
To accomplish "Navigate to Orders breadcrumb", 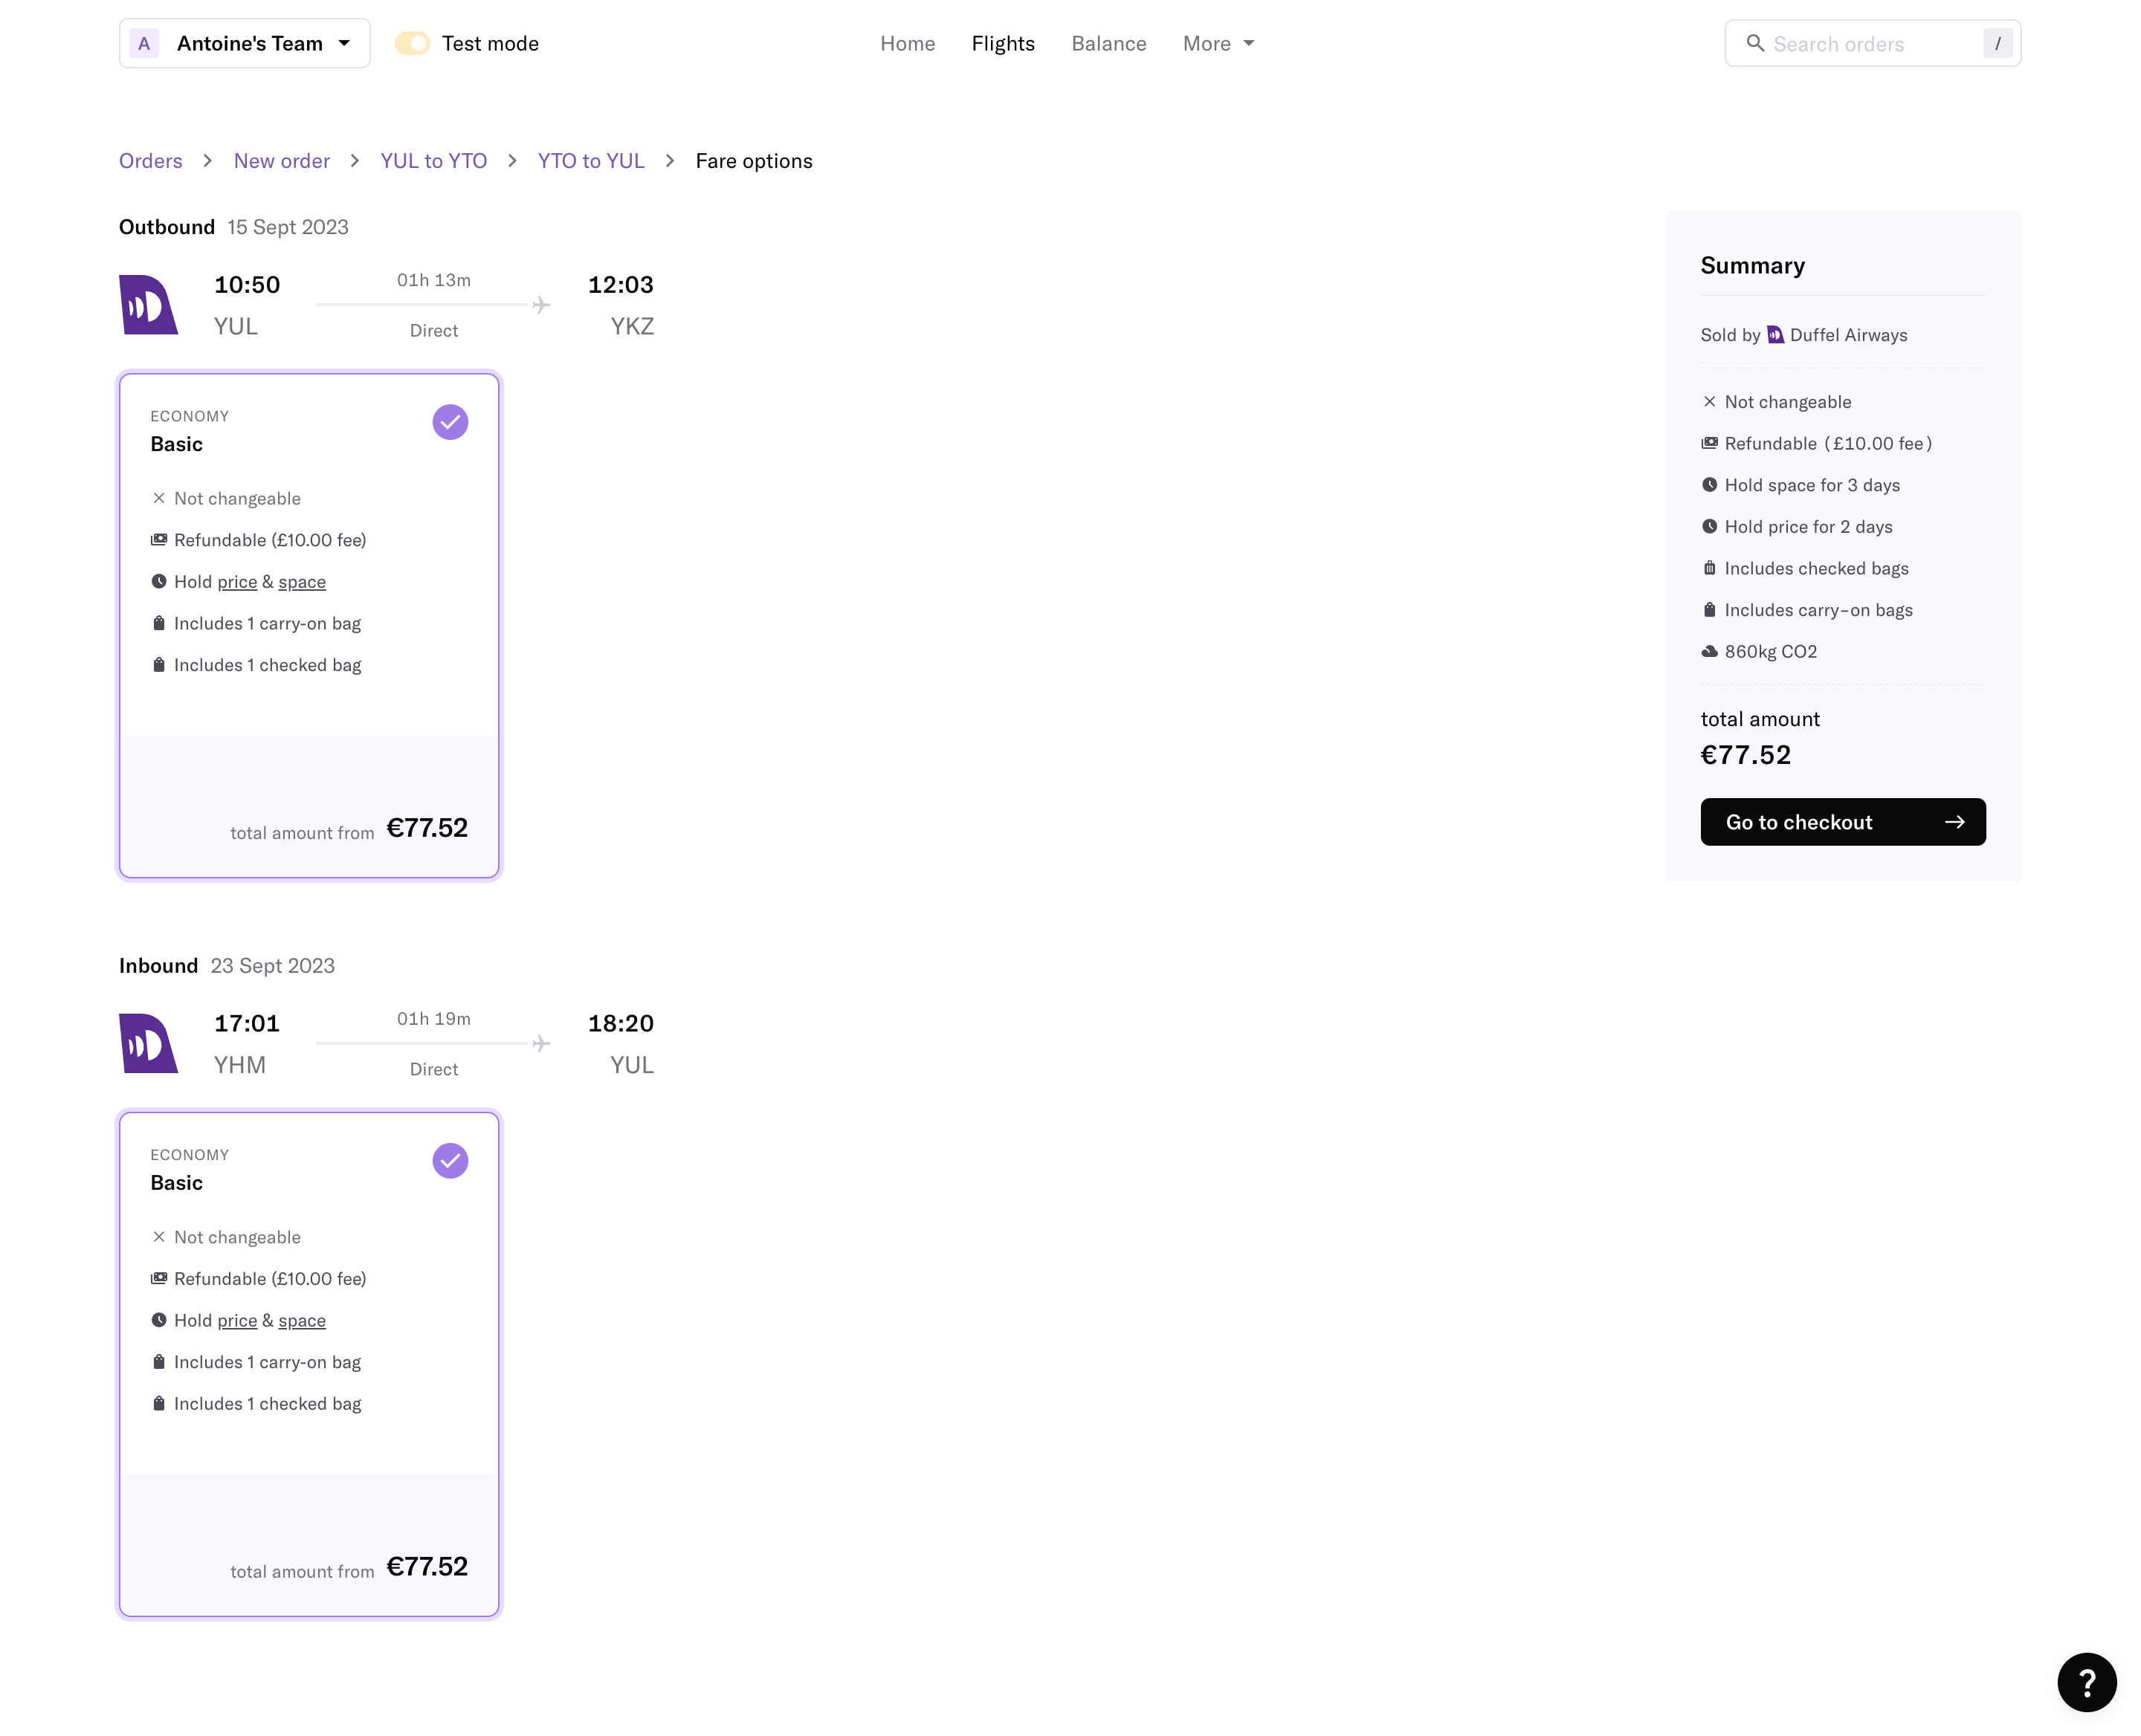I will coord(151,161).
